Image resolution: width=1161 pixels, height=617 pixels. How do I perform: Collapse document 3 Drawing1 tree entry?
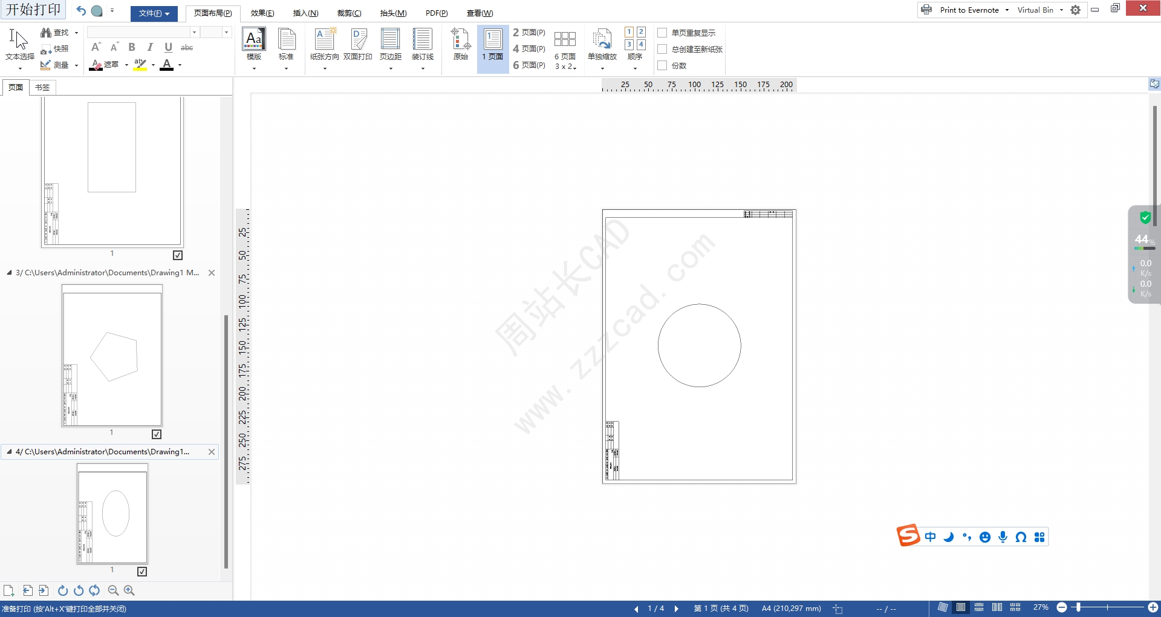tap(9, 273)
